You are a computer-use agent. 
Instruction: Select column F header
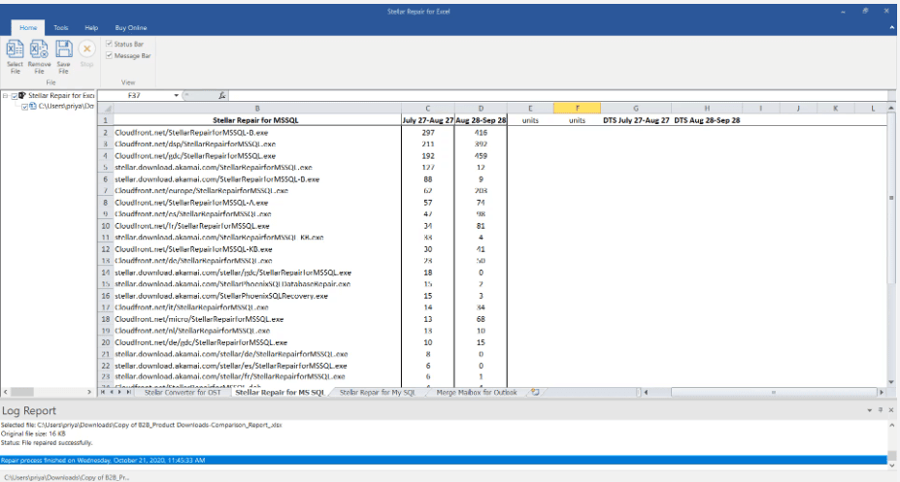(577, 109)
